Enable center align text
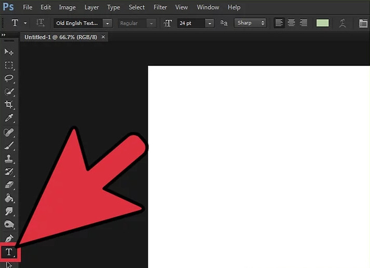370x268 pixels. (x=291, y=23)
